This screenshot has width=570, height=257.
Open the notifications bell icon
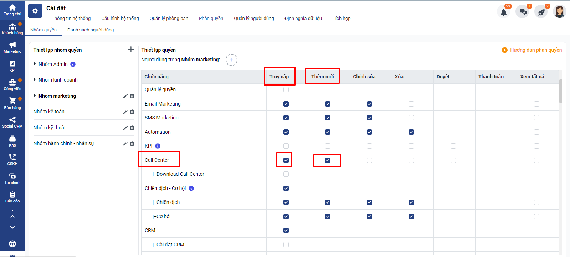coord(503,12)
